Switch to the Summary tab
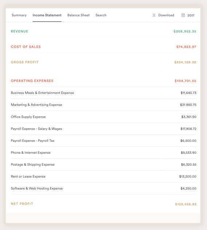This screenshot has width=207, height=230. [x=19, y=15]
